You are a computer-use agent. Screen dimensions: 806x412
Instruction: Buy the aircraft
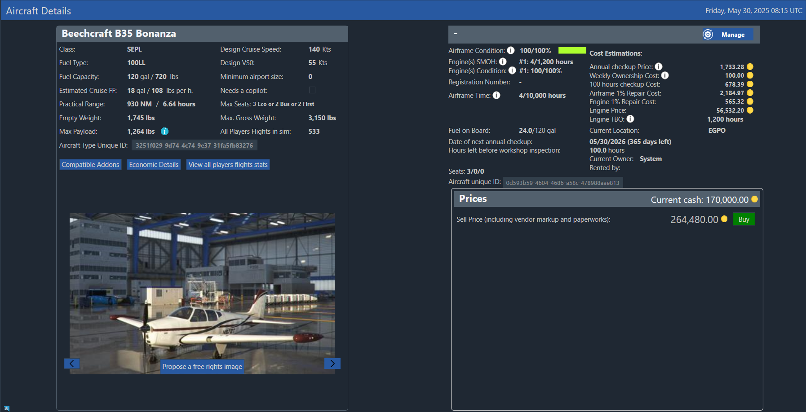744,219
